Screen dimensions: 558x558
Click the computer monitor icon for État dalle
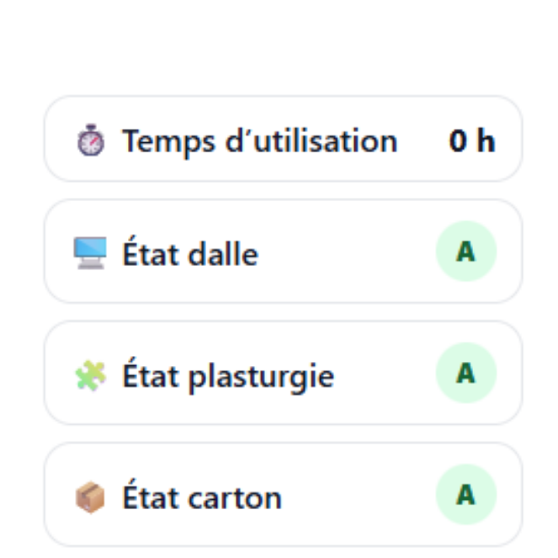click(x=90, y=253)
